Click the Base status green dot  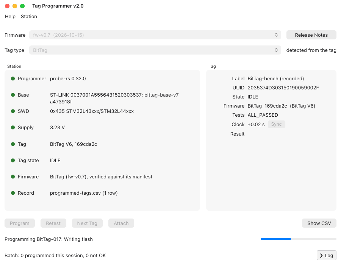13,95
